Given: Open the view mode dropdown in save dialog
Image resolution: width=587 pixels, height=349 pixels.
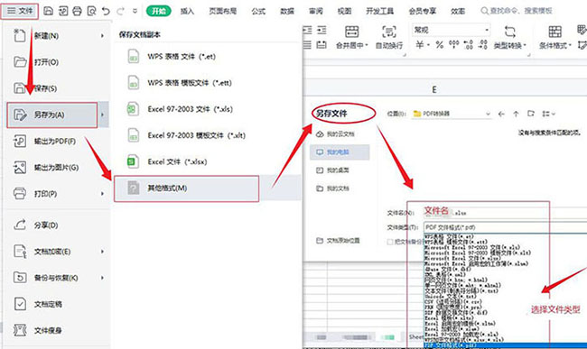Looking at the screenshot, I should [548, 114].
